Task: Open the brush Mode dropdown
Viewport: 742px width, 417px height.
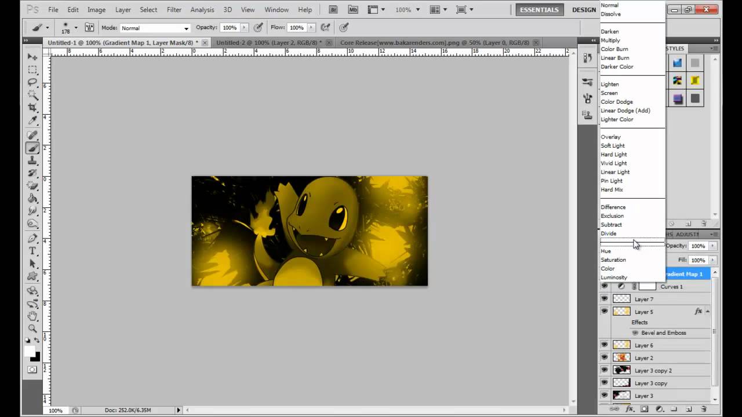Action: (155, 28)
